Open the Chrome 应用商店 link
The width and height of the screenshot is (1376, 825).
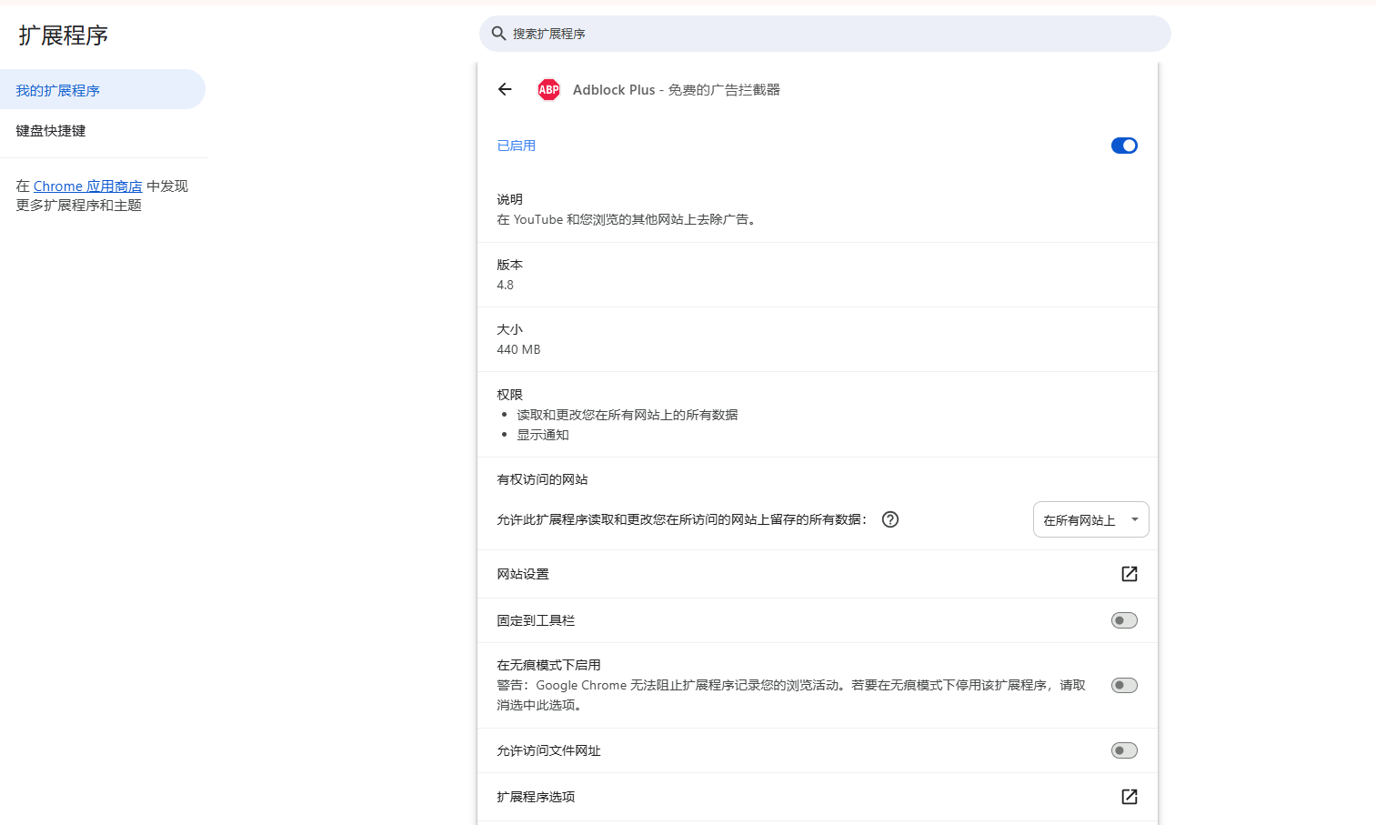(x=87, y=186)
